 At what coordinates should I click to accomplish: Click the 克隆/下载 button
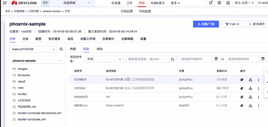(206, 24)
